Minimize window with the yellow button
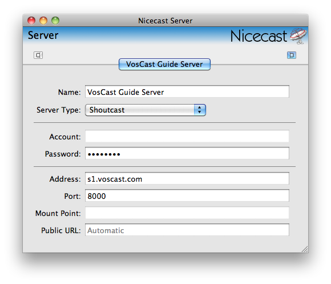Image resolution: width=331 pixels, height=284 pixels. tap(43, 21)
